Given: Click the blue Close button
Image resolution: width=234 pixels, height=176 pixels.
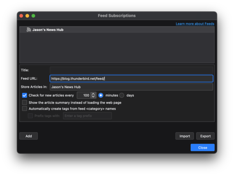Looking at the screenshot, I should pos(202,148).
